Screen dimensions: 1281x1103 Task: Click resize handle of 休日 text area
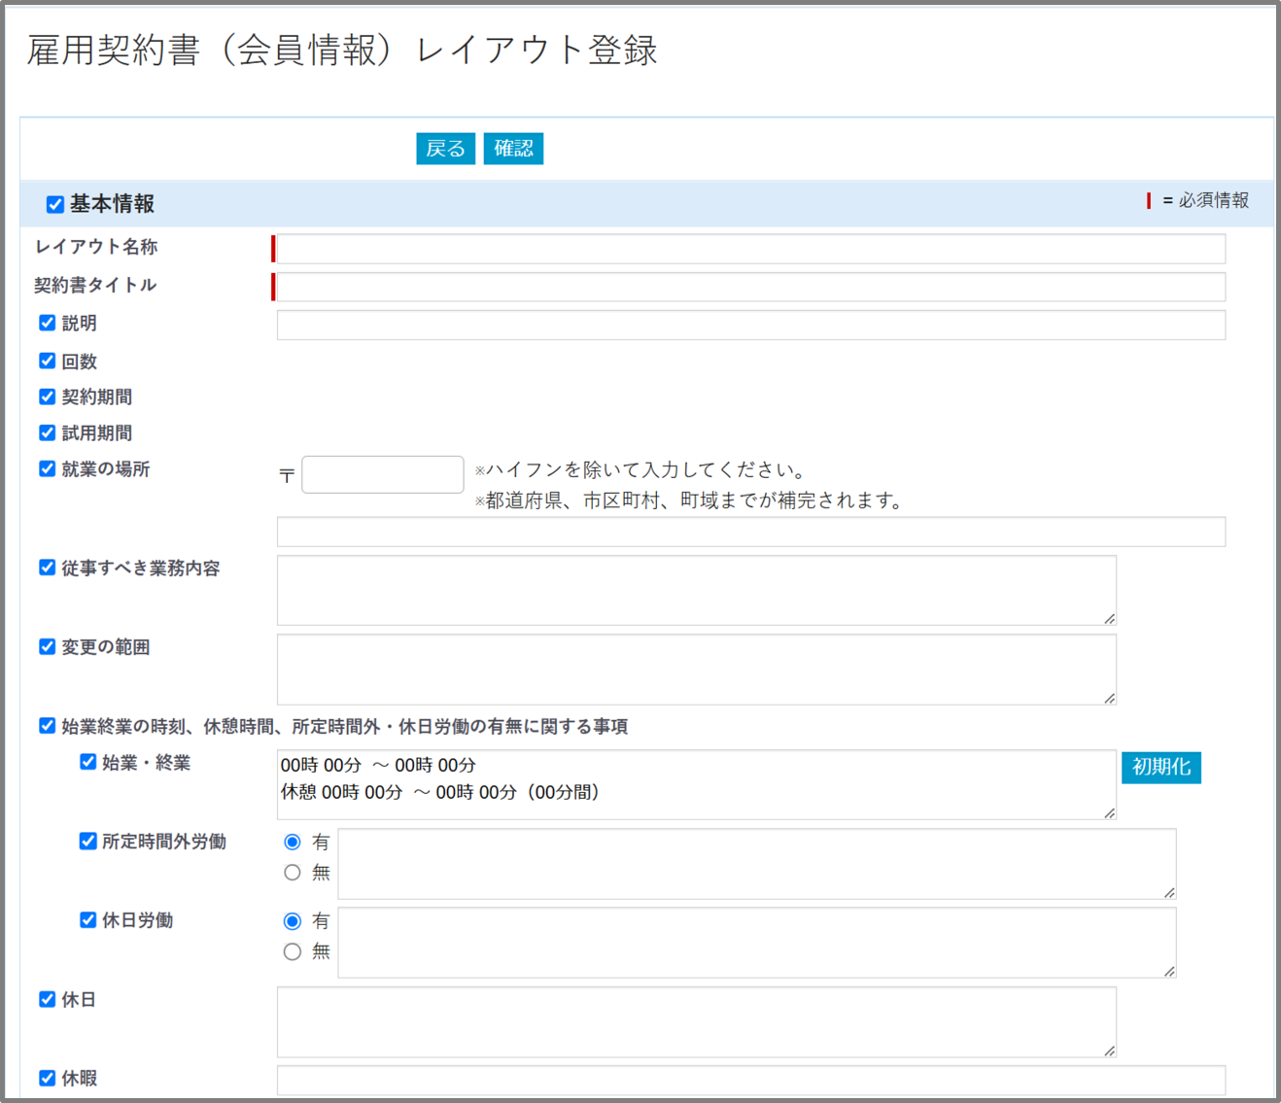tap(1109, 1051)
